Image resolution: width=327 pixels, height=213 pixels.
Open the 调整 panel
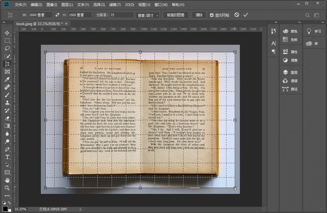(x=290, y=60)
